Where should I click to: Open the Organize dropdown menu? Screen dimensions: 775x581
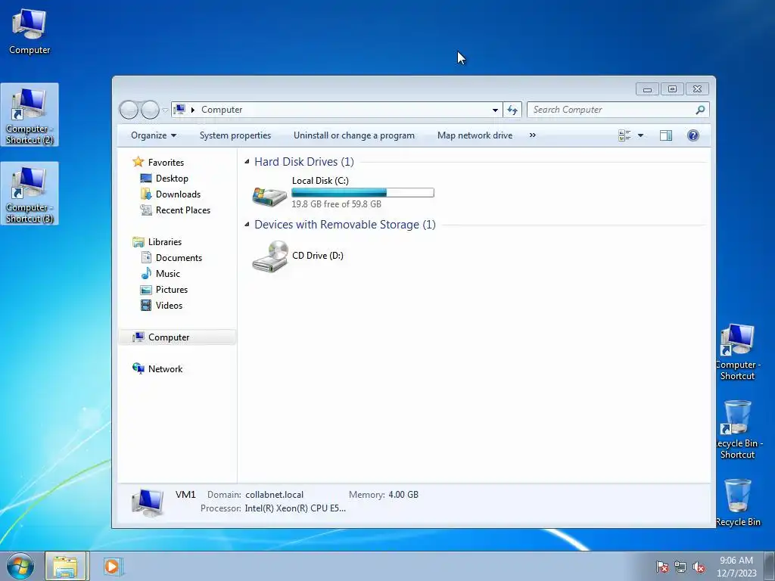(153, 135)
